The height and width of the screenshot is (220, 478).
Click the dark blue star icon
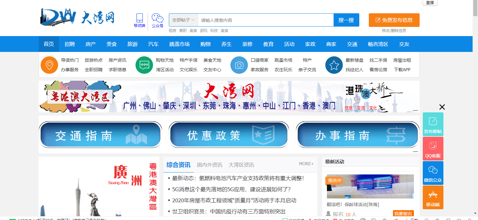334,65
